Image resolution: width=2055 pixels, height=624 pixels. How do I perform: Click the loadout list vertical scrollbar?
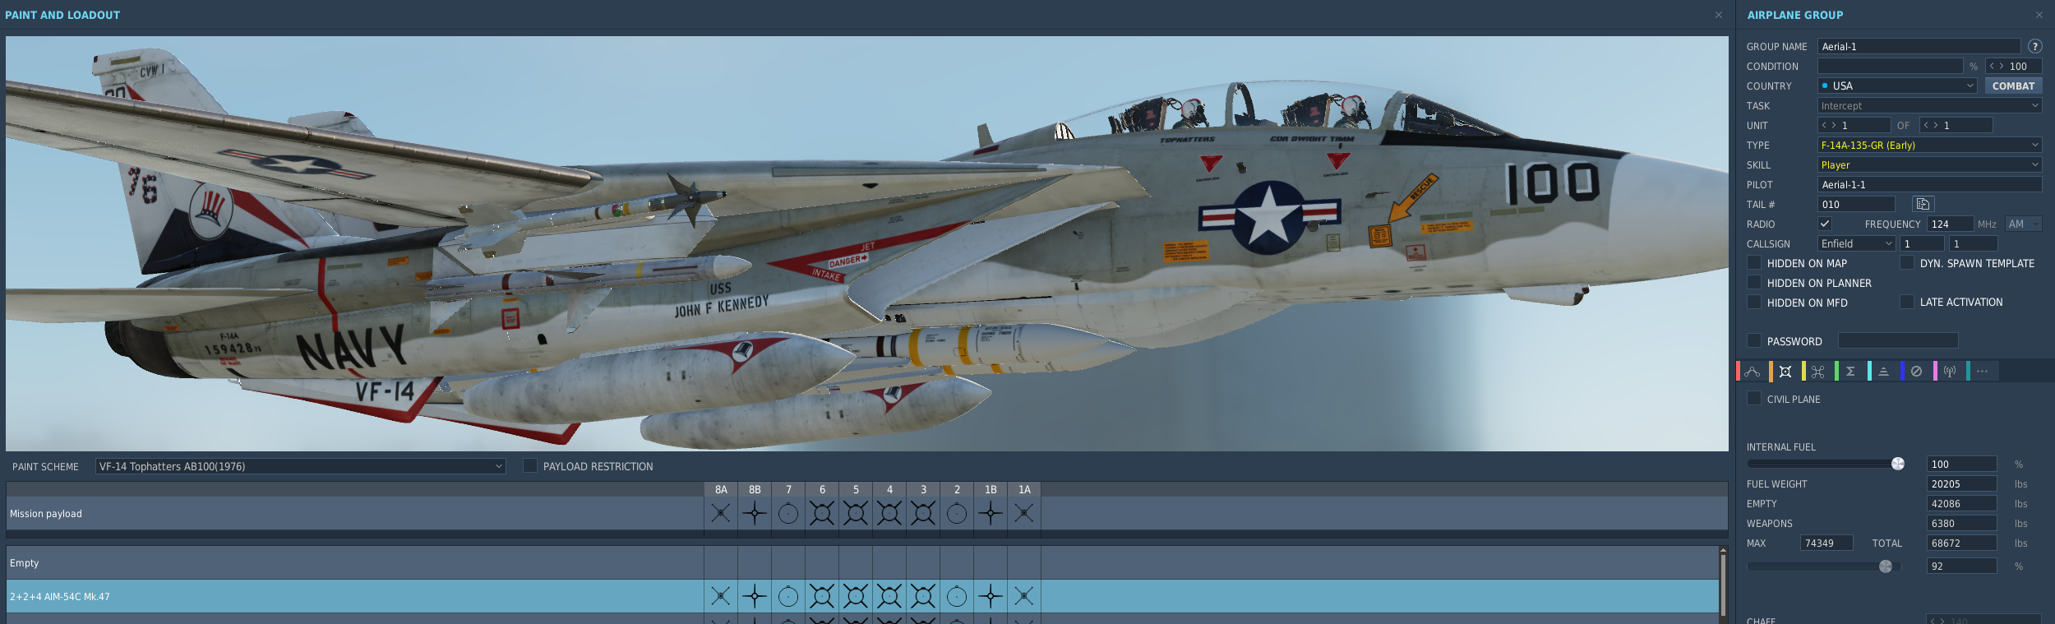pyautogui.click(x=1723, y=585)
